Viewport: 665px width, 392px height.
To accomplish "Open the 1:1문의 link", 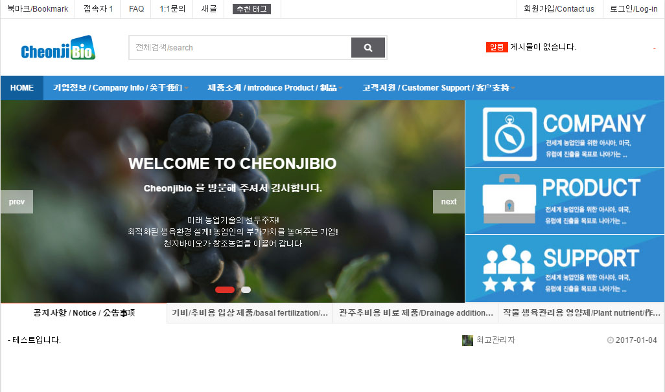I will [x=172, y=9].
